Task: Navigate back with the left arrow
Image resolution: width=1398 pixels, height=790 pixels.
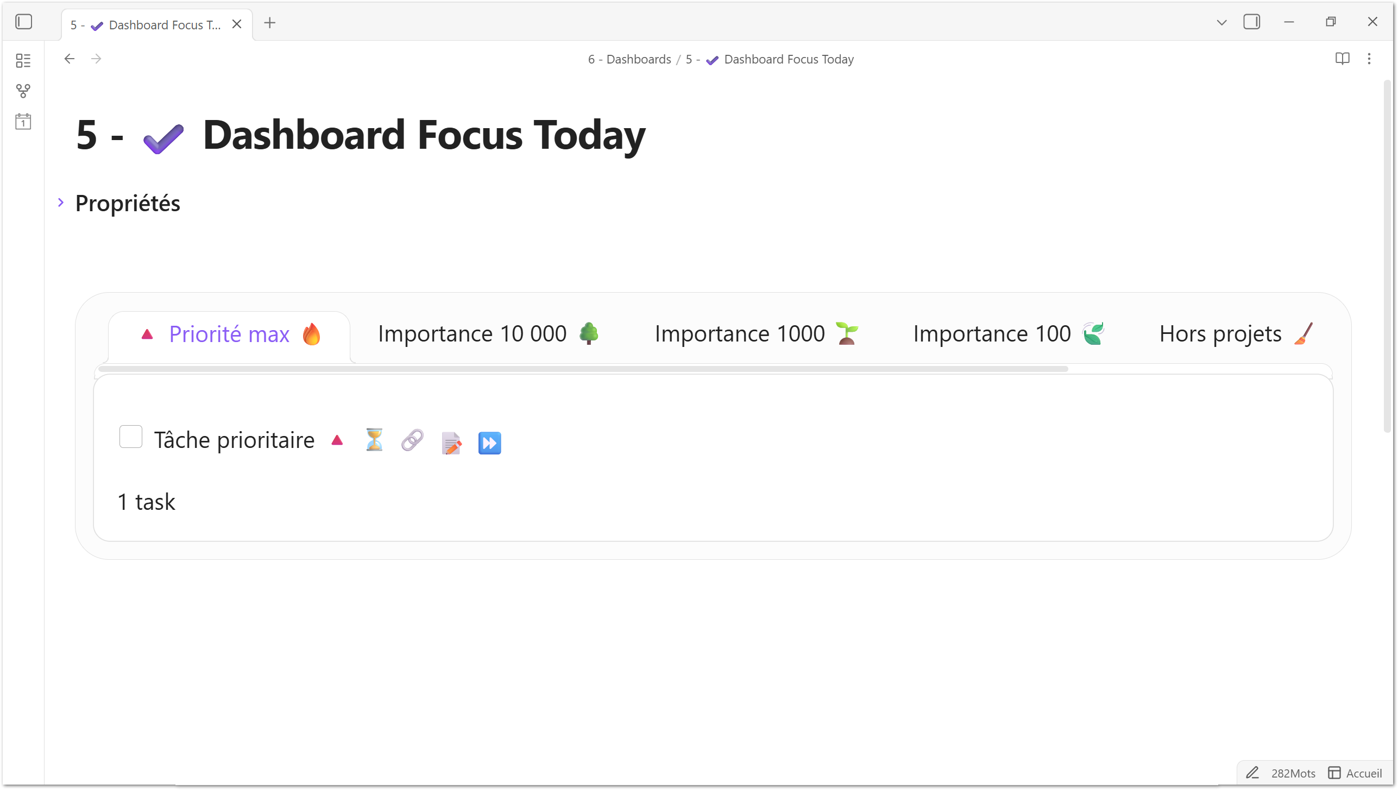Action: tap(69, 59)
